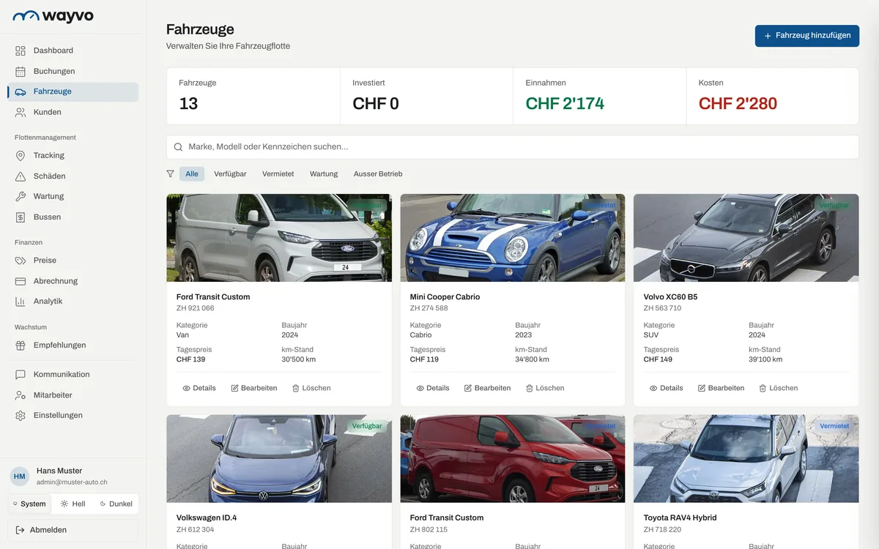879x549 pixels.
Task: Click Verfügbar badge on Volkswagen ID.4
Action: pyautogui.click(x=367, y=426)
